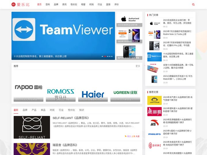Viewport: 207px width, 155px height.
Task: Open 评价 in the top navigation
Action: point(116,5)
